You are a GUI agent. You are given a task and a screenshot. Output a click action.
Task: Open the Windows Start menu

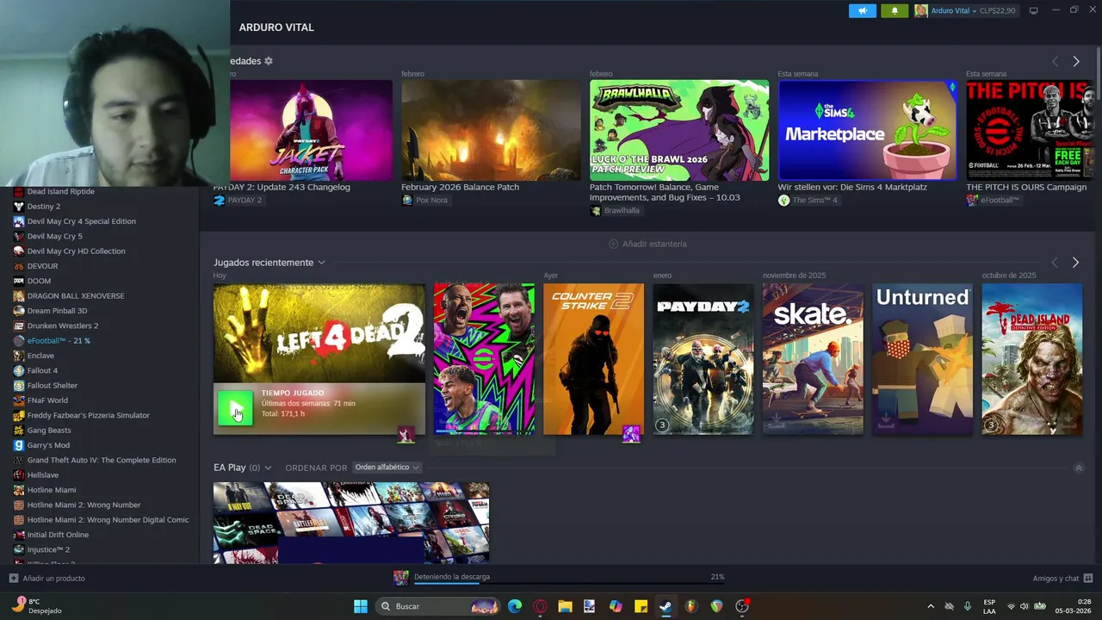(x=361, y=606)
